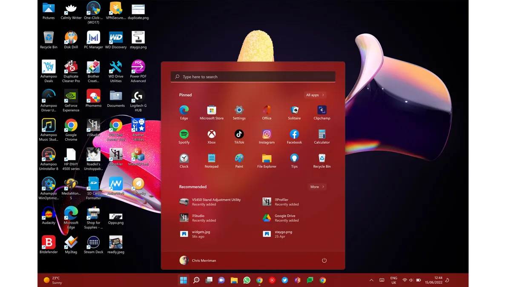Open the Clock pinned app
The image size is (511, 287).
pyautogui.click(x=184, y=161)
